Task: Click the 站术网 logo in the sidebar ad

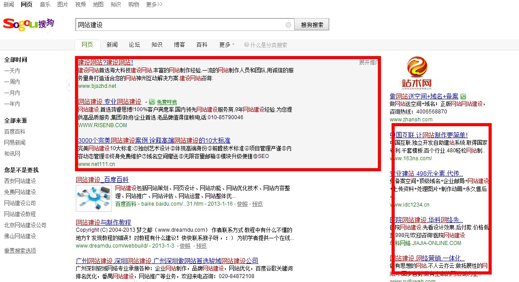Action: click(417, 73)
